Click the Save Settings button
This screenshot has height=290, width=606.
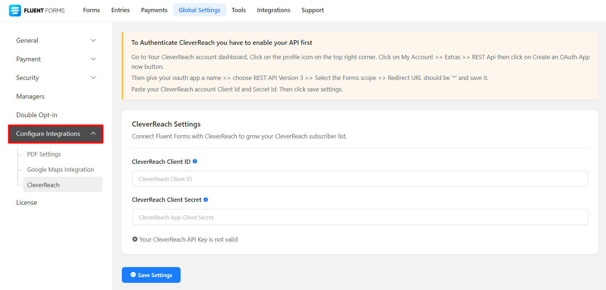(x=151, y=275)
